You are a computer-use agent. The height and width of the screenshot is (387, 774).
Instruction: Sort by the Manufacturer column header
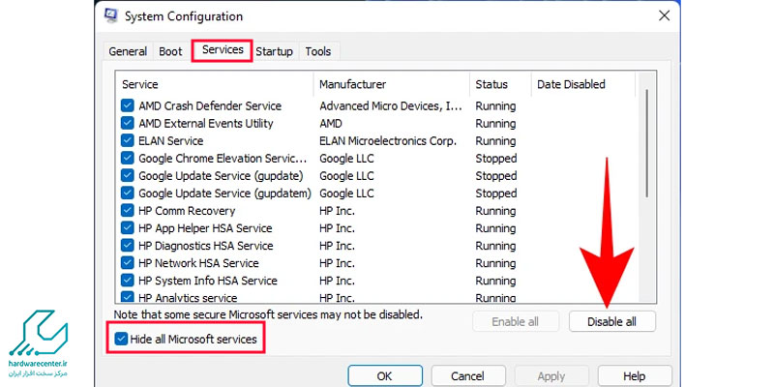coord(392,84)
